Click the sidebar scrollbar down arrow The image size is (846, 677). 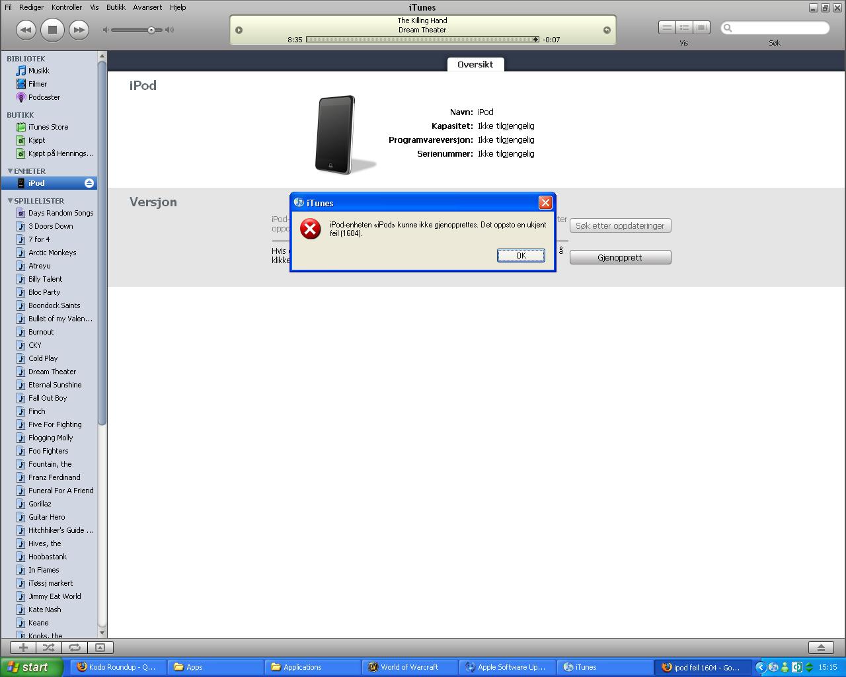(x=102, y=633)
